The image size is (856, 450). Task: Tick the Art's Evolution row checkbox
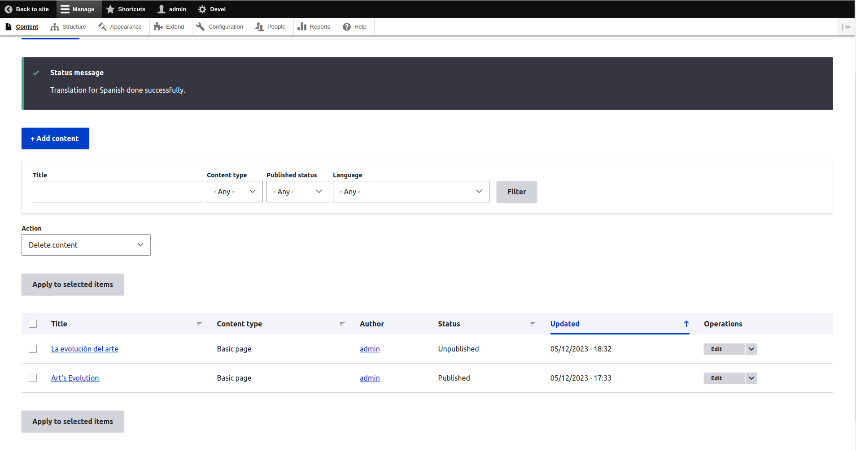click(33, 378)
